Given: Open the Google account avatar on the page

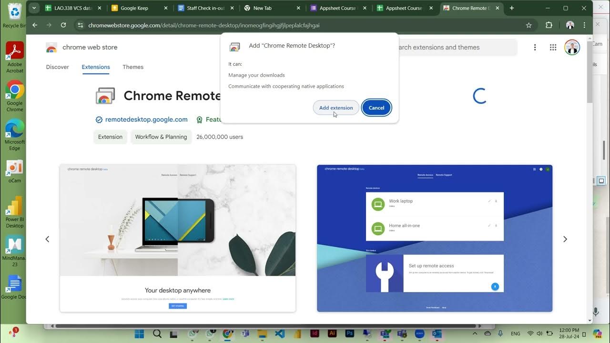Looking at the screenshot, I should (x=572, y=47).
